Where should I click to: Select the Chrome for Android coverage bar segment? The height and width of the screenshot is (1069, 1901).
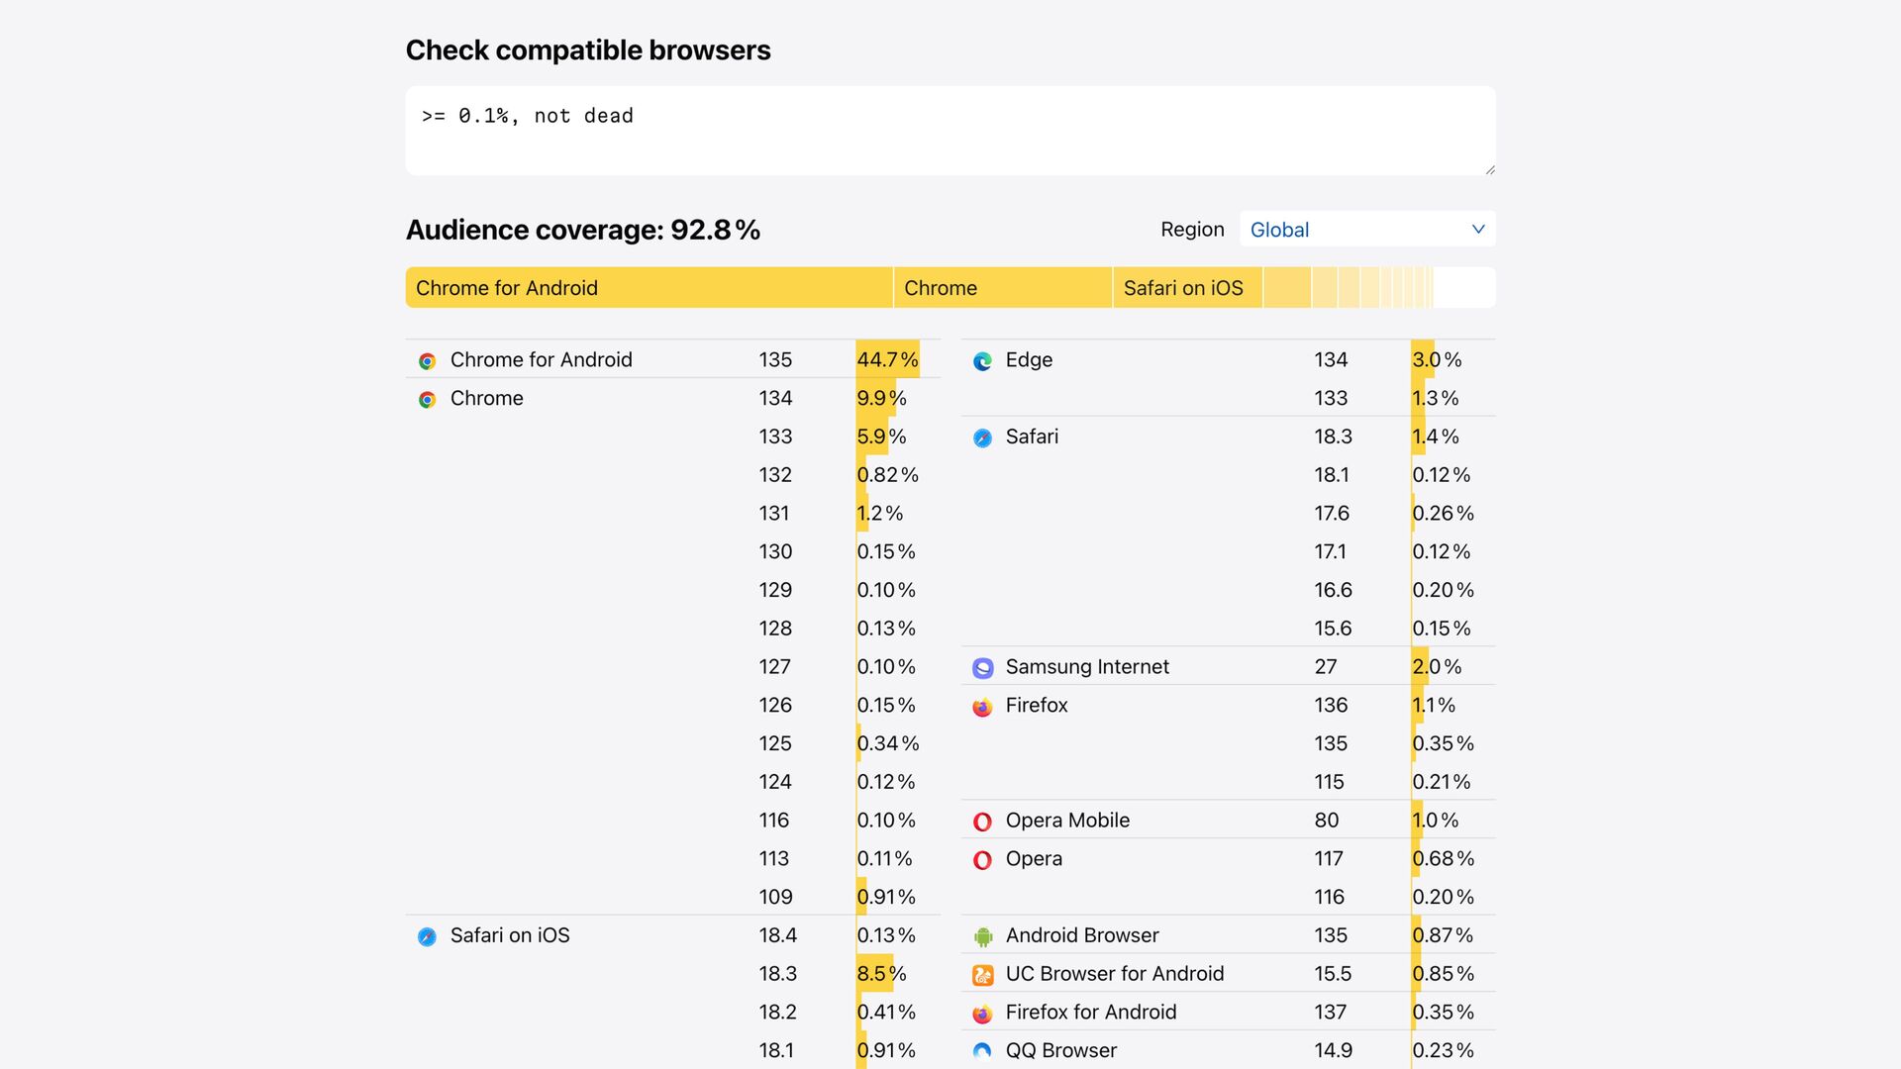(x=649, y=288)
